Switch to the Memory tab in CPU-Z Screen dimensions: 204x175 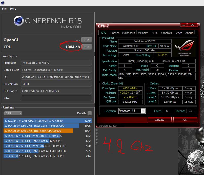[x=143, y=33]
